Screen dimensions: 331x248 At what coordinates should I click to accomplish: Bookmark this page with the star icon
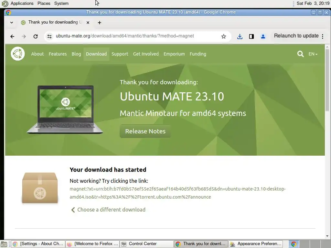pos(224,36)
